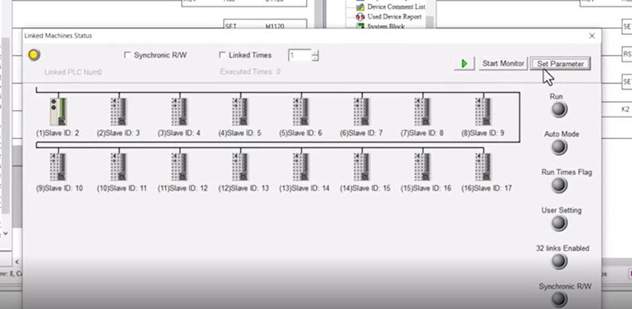Enable the Synchronic R/W checkbox
This screenshot has height=309, width=632.
(128, 55)
